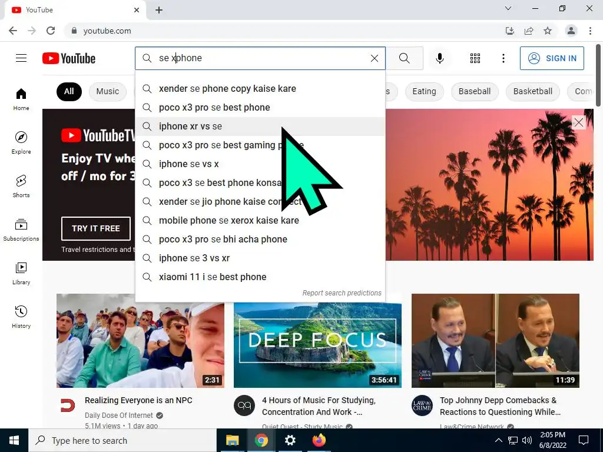Click the SIGN IN button
This screenshot has height=452, width=603.
(552, 58)
